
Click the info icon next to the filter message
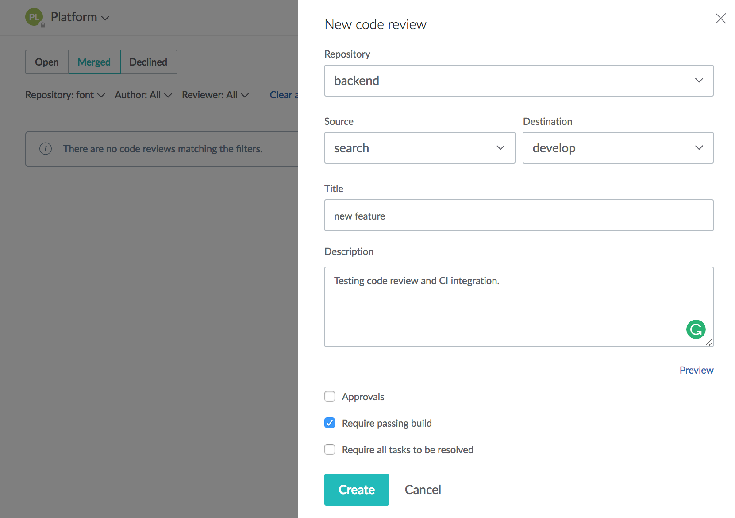click(46, 149)
